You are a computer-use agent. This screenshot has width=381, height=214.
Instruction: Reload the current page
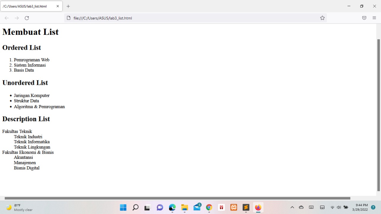[27, 18]
